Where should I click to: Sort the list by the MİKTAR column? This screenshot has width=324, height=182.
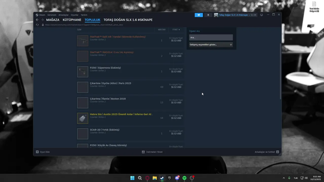pyautogui.click(x=162, y=30)
